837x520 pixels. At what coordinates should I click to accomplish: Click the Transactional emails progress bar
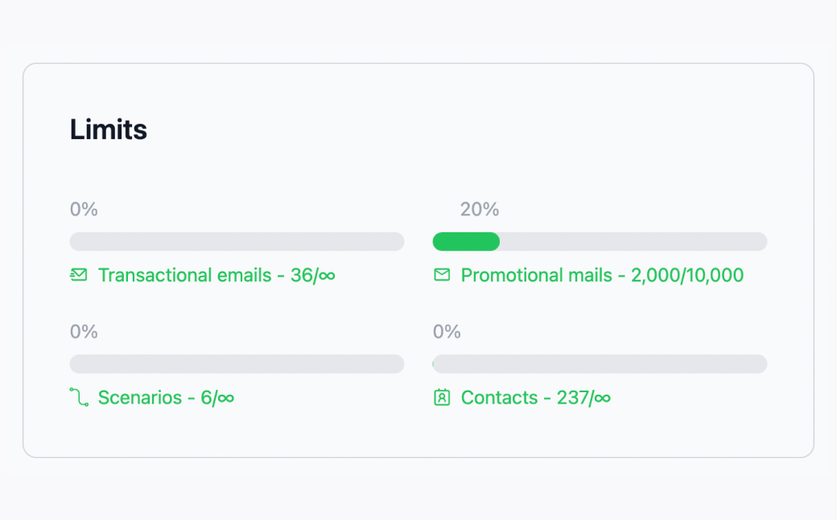coord(237,241)
